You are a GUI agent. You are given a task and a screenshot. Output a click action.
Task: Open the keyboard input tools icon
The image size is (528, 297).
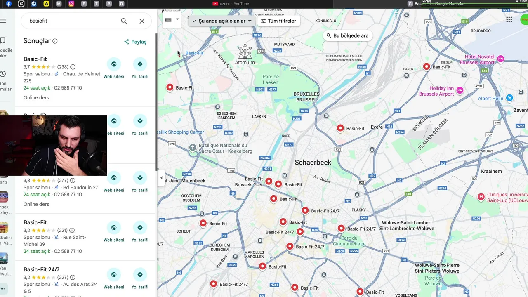[x=168, y=19]
